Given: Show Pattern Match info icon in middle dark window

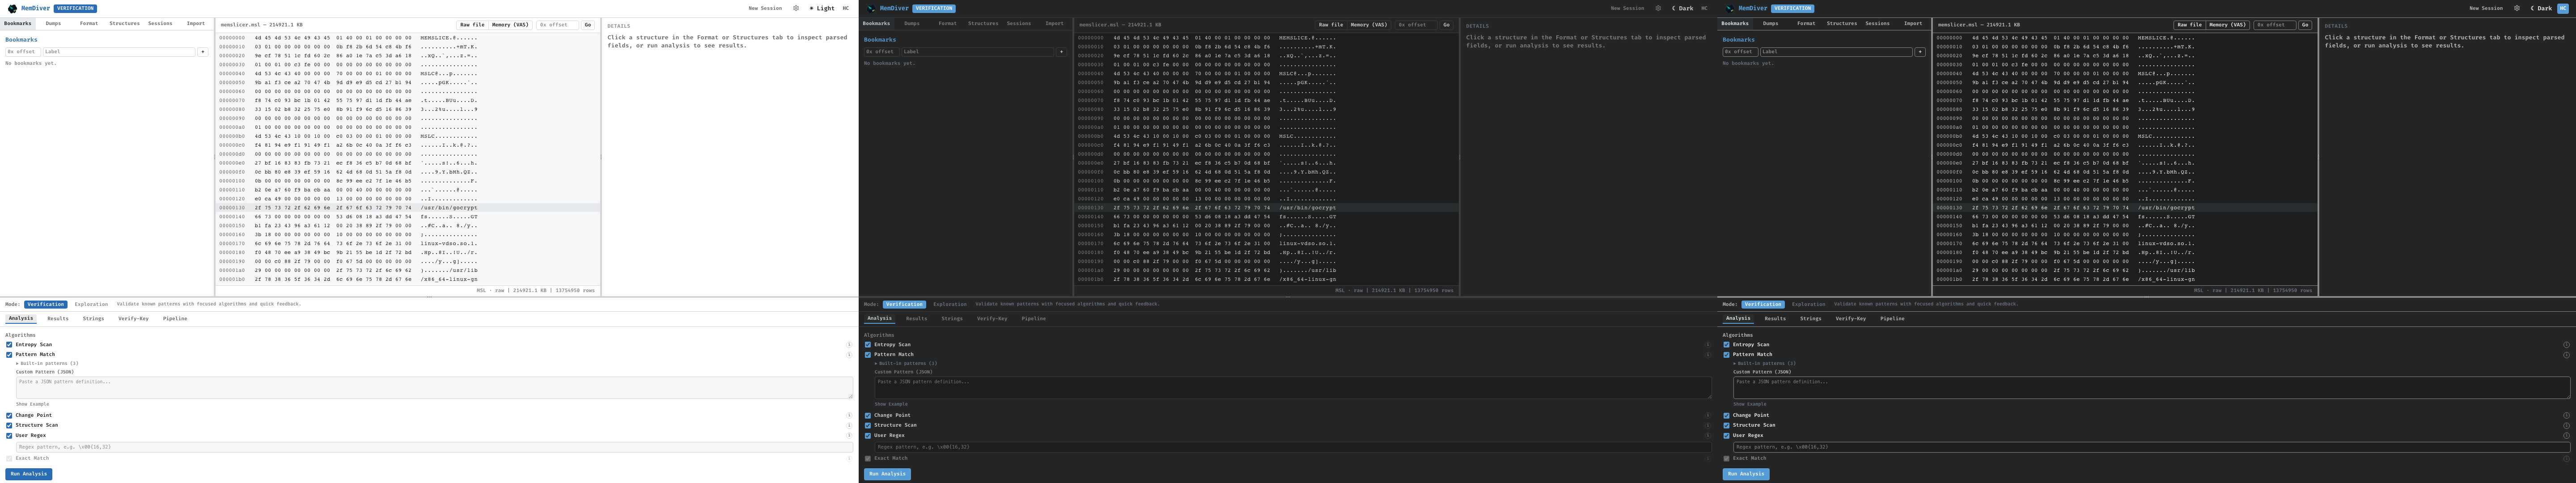Looking at the screenshot, I should pyautogui.click(x=1708, y=355).
